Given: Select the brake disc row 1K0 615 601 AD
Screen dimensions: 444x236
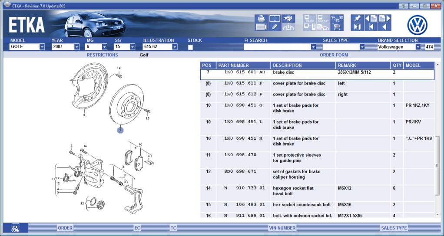Looking at the screenshot, I should tap(317, 75).
